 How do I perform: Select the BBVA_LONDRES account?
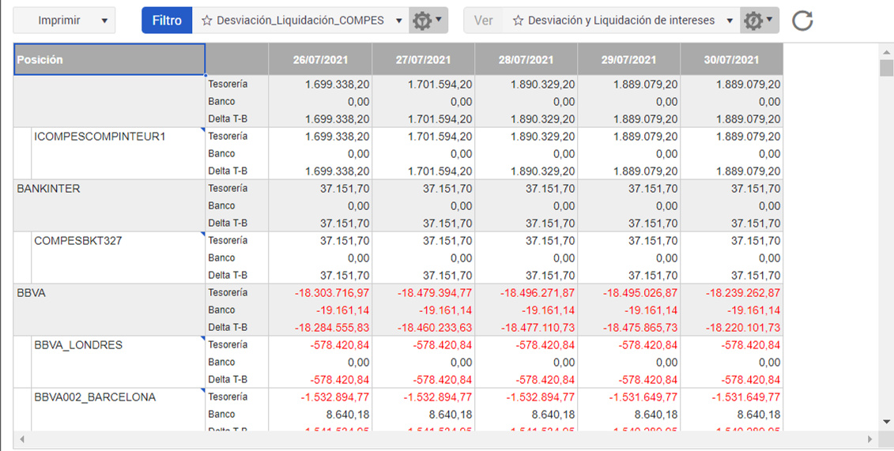78,345
